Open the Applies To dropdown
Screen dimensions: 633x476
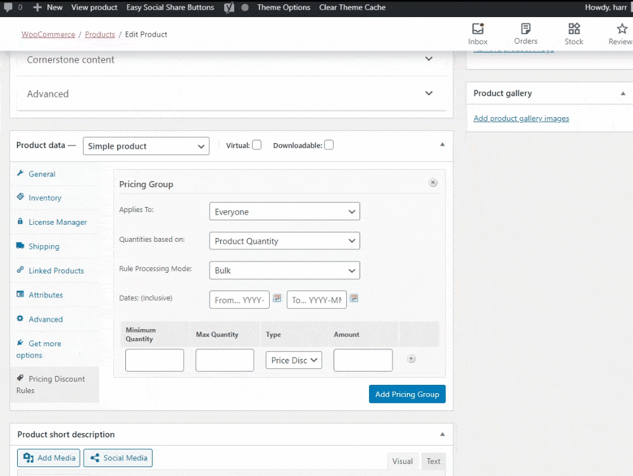pos(284,211)
